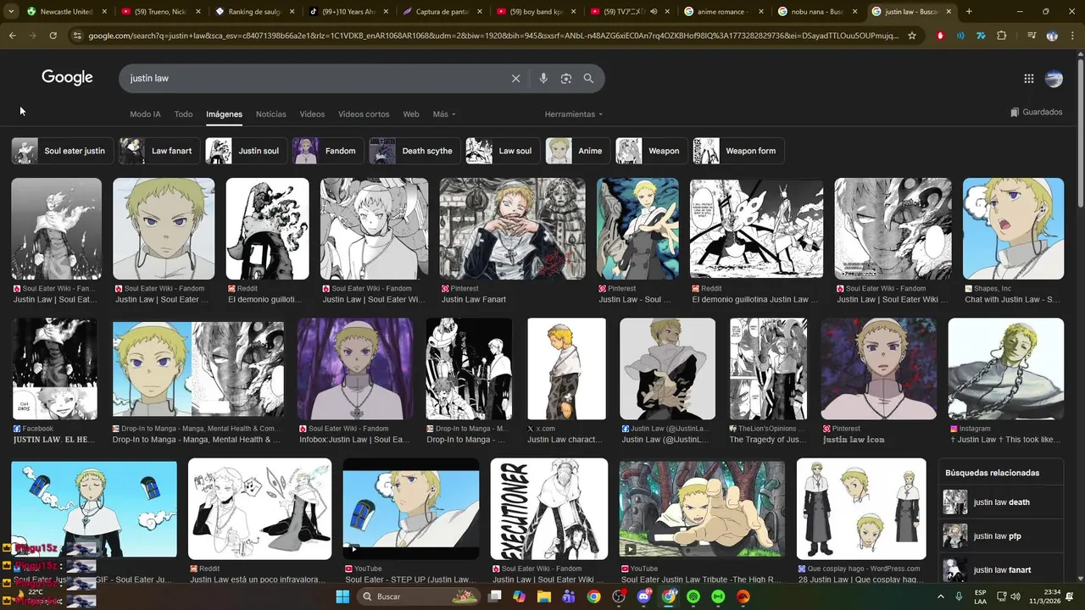Screen dimensions: 1085x610
Task: Select the Weapon form filter chip
Action: [x=738, y=151]
